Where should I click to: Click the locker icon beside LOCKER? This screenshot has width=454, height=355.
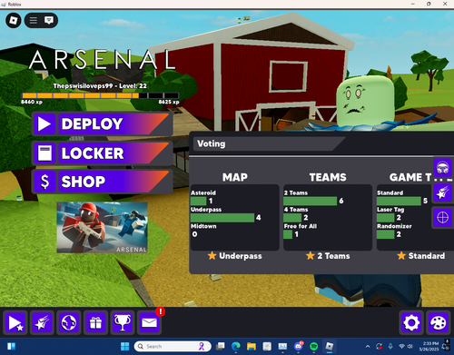click(x=44, y=153)
